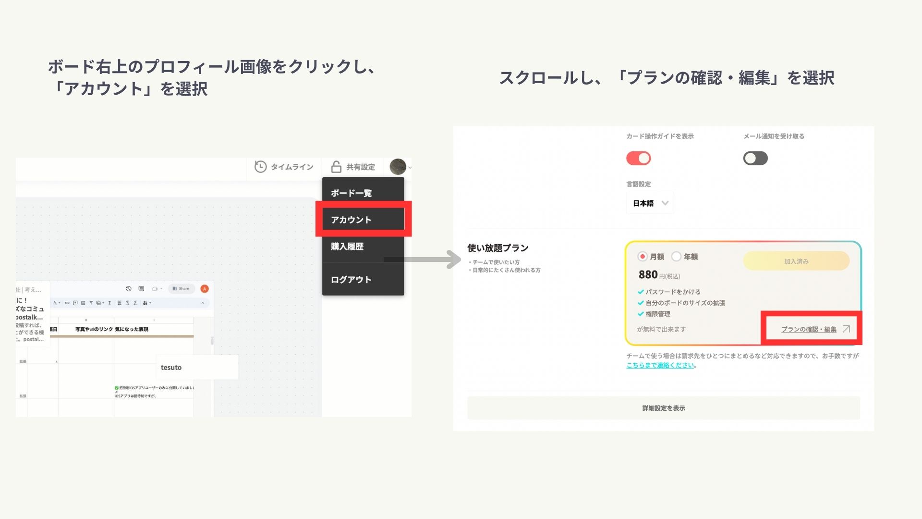Viewport: 922px width, 519px height.
Task: Expand the arrow next to profile picture
Action: pyautogui.click(x=410, y=168)
